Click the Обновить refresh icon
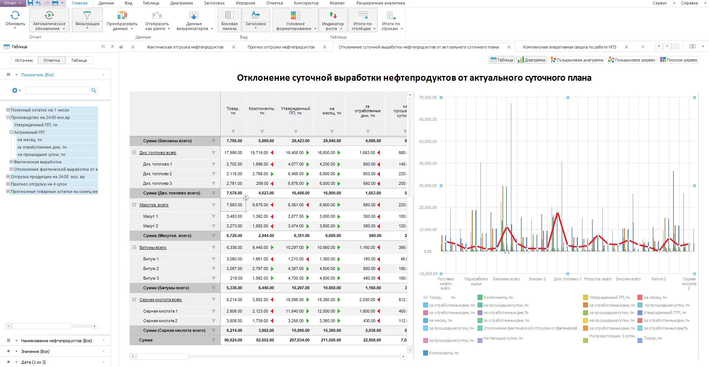The image size is (709, 367). tap(15, 16)
